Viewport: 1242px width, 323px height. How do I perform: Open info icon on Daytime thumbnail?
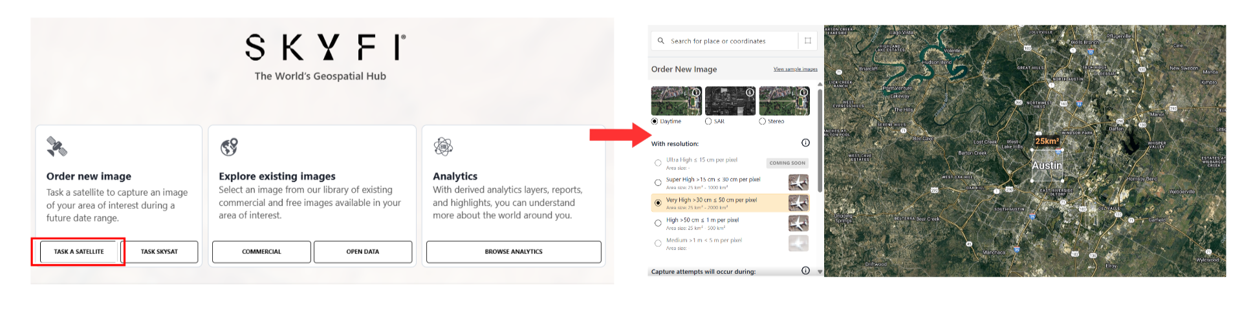tap(696, 92)
